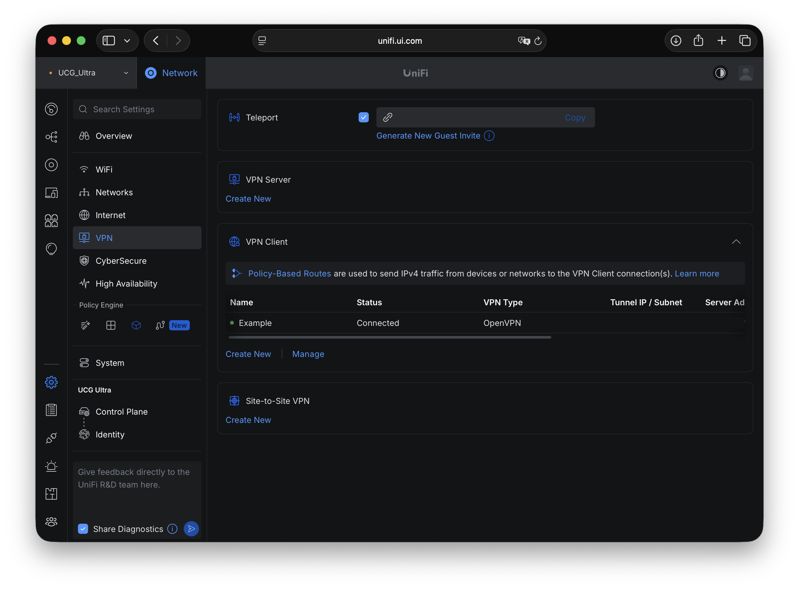The width and height of the screenshot is (799, 589).
Task: Open Control Plane settings
Action: (x=137, y=411)
